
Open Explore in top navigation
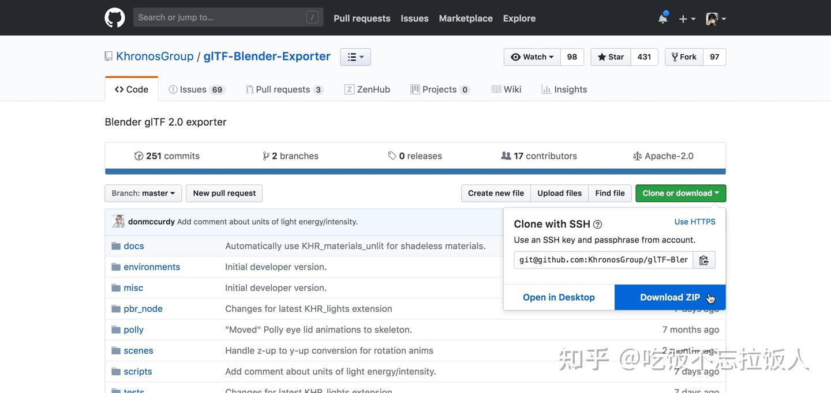(519, 18)
